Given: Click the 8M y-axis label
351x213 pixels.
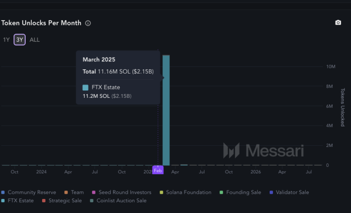Looking at the screenshot, I should tap(329, 87).
